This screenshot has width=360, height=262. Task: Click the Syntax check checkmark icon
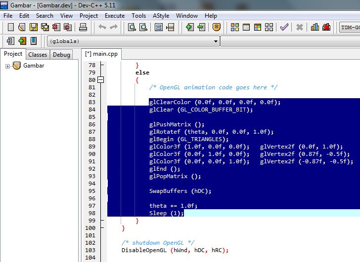click(284, 27)
